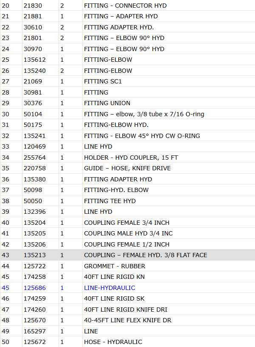Select the 3/8 tube x 7/16 O-ring fitting
Image resolution: width=255 pixels, height=347 pixels.
pyautogui.click(x=144, y=114)
